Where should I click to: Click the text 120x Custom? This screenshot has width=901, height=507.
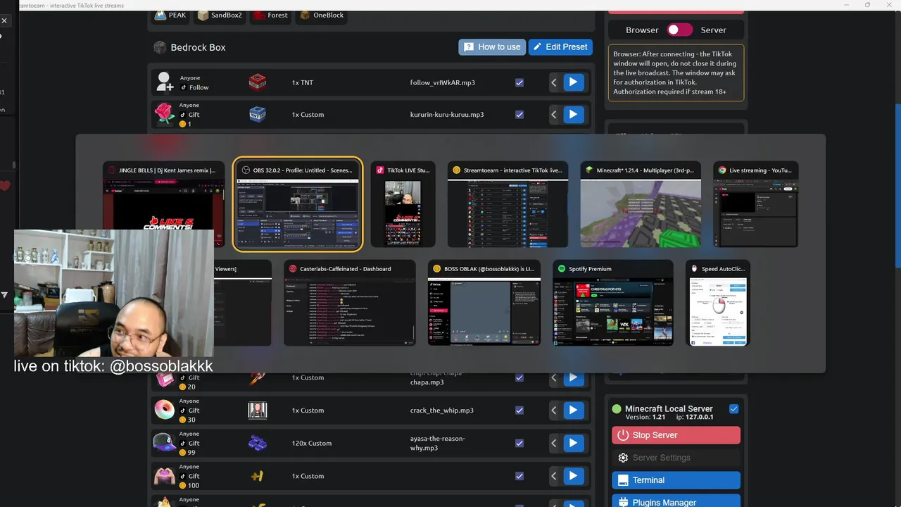click(312, 443)
